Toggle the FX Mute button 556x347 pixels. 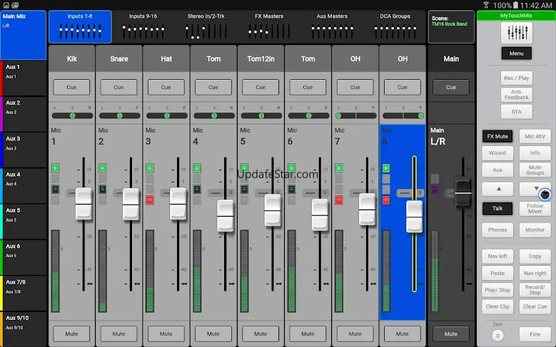coord(497,135)
